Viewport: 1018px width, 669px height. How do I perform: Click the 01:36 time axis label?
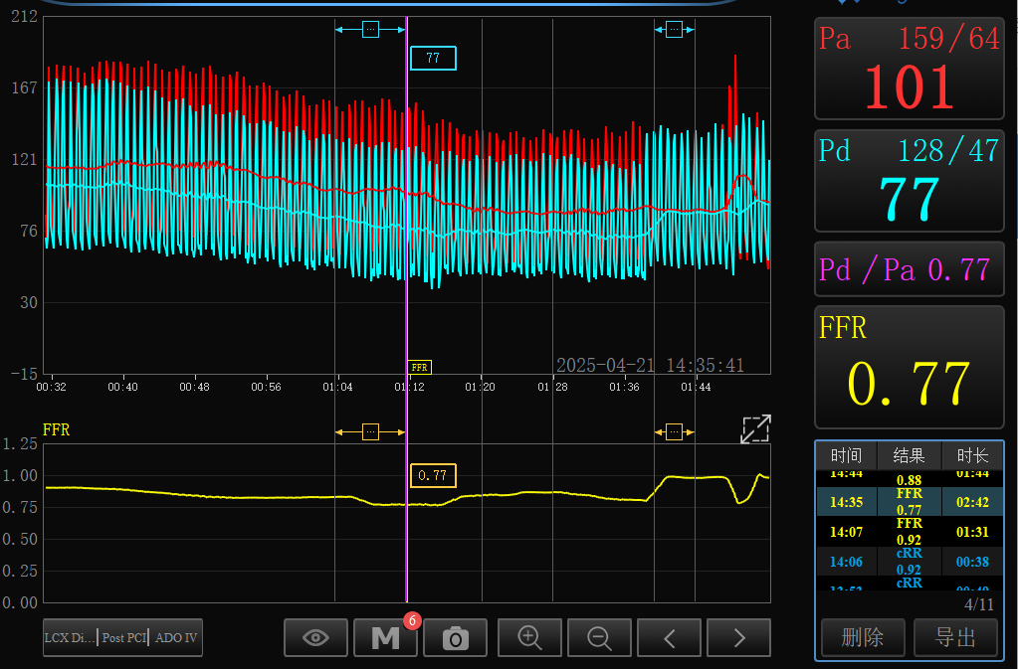coord(624,387)
